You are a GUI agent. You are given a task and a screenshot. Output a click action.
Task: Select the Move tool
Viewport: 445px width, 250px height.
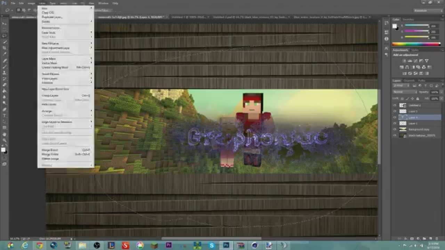point(5,23)
